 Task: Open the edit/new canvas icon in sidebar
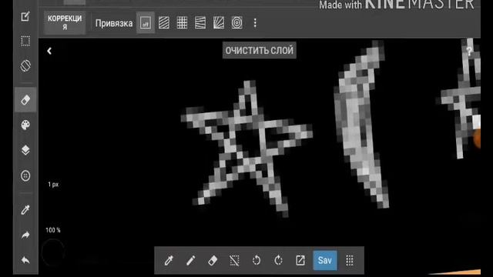(25, 16)
